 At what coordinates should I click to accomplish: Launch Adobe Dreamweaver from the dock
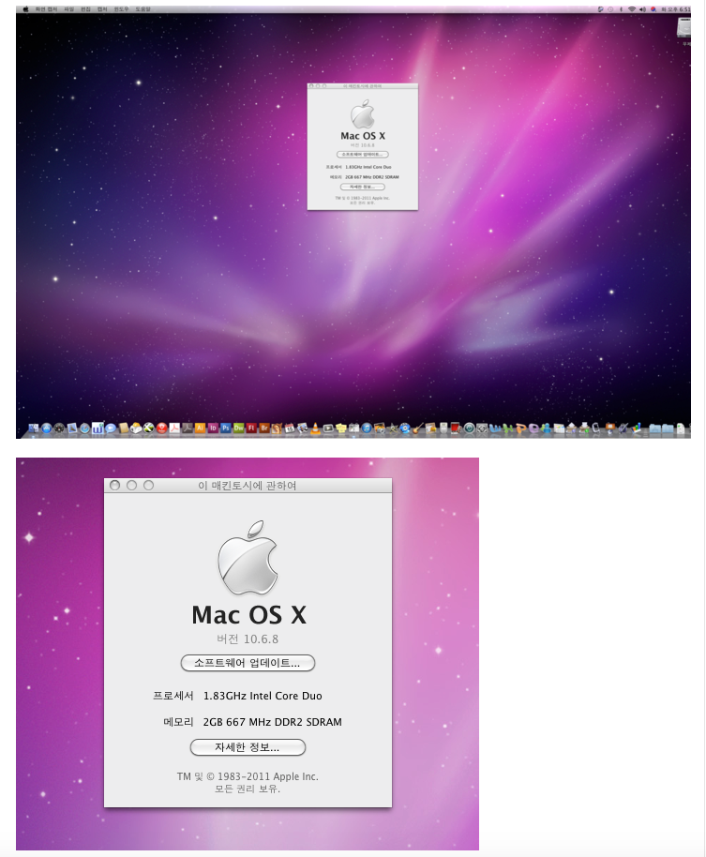pos(238,428)
